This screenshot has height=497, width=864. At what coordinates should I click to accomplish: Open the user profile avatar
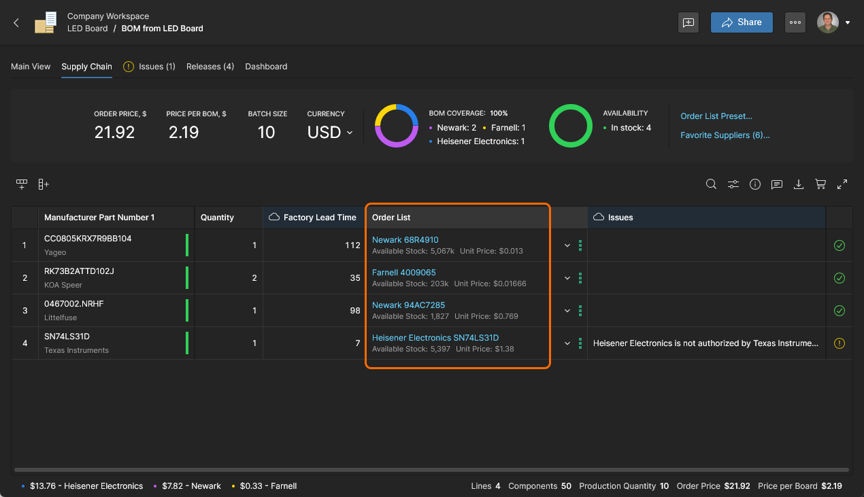click(828, 22)
